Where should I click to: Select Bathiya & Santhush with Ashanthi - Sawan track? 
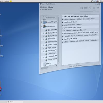point(80,41)
